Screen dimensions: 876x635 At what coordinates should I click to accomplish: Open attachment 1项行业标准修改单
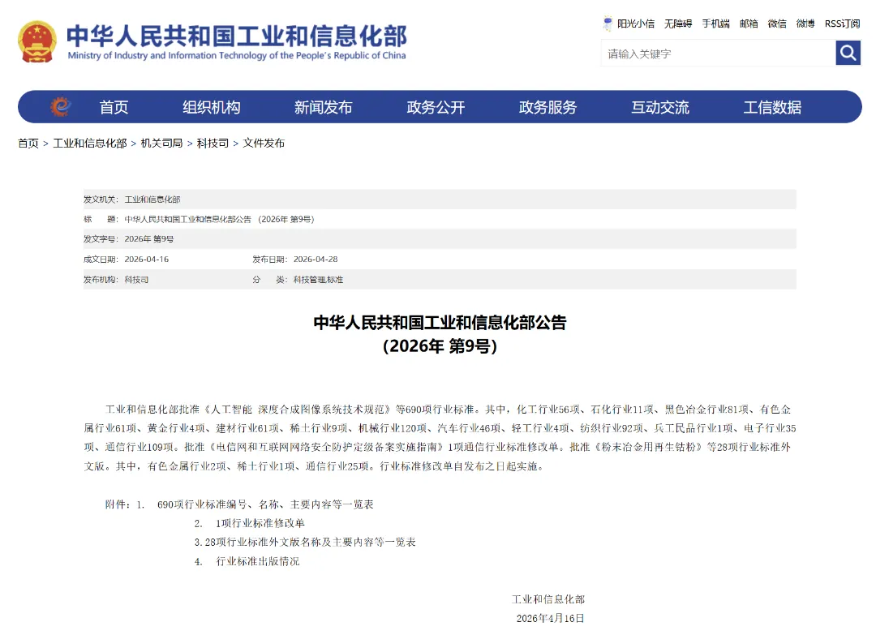(260, 523)
